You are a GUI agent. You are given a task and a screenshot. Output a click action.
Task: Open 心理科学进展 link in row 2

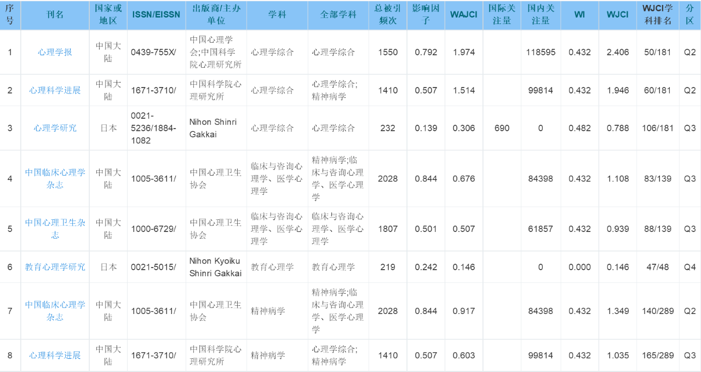click(55, 90)
